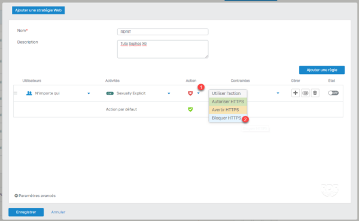Click Action par défaut text
Screen dimensions: 359x221
coord(121,109)
